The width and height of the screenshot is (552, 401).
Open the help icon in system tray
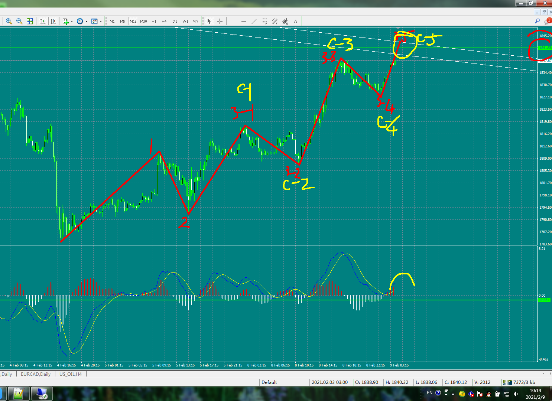(438, 393)
